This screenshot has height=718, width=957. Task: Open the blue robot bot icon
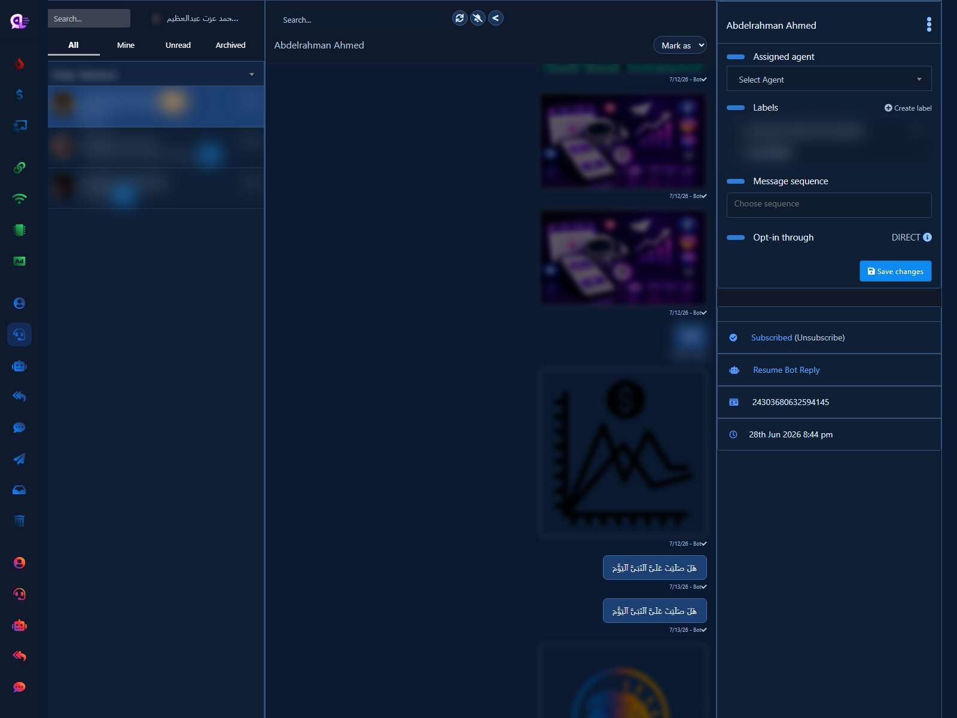pos(19,366)
